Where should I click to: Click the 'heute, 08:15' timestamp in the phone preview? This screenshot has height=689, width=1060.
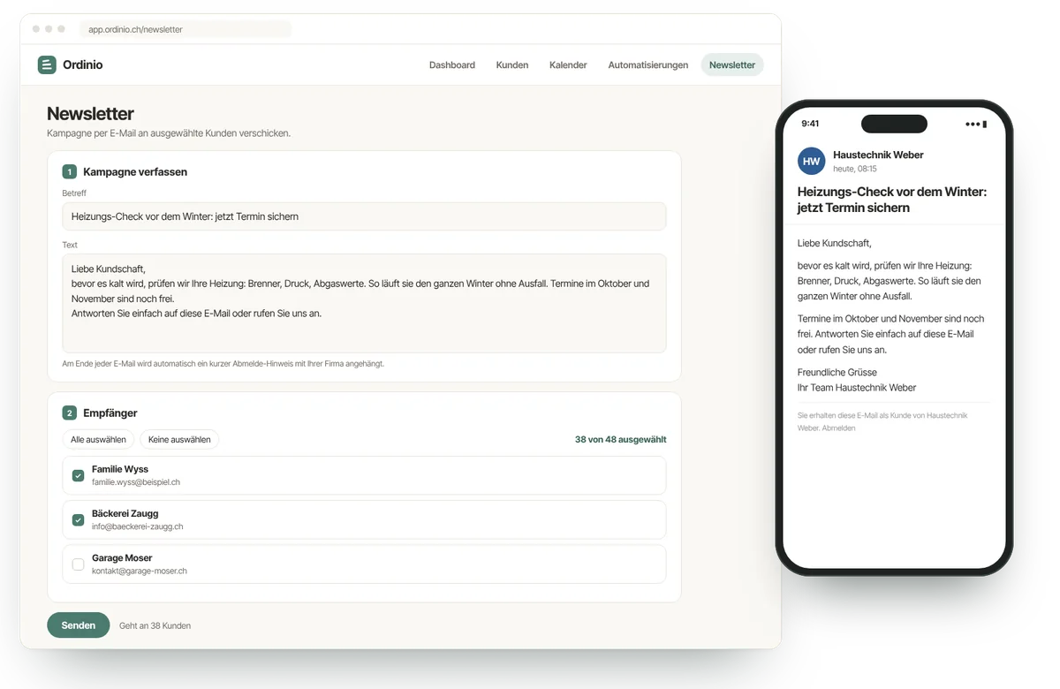[x=855, y=168]
